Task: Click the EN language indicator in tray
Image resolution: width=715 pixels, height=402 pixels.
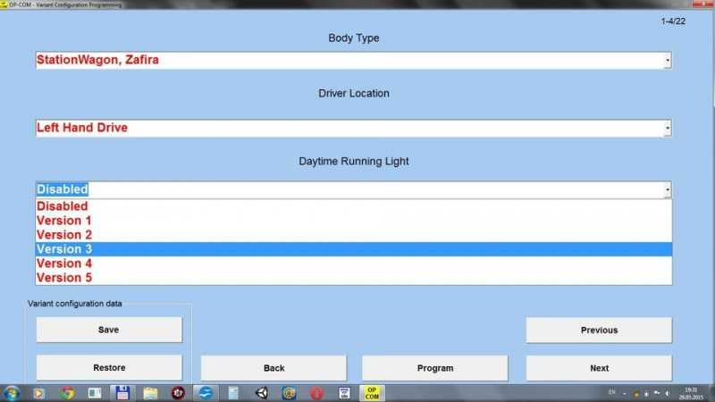Action: tap(612, 392)
